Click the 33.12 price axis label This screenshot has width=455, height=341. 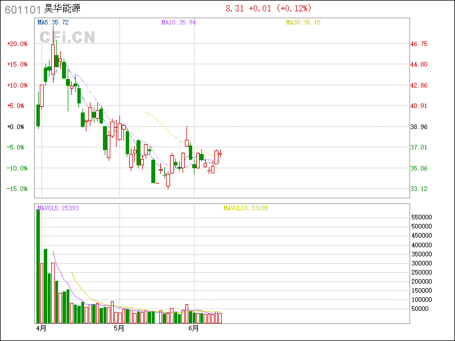(x=419, y=189)
